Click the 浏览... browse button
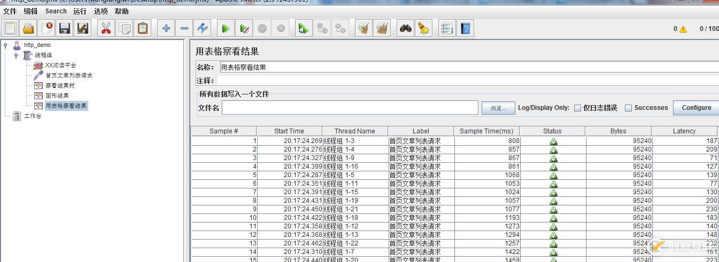719x262 pixels. pos(498,108)
